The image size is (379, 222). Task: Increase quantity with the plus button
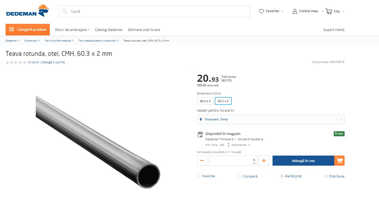click(264, 161)
